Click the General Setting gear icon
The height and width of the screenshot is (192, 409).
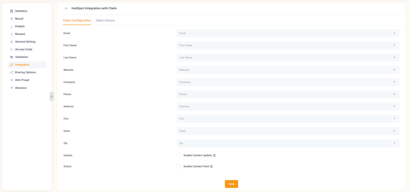(x=12, y=42)
